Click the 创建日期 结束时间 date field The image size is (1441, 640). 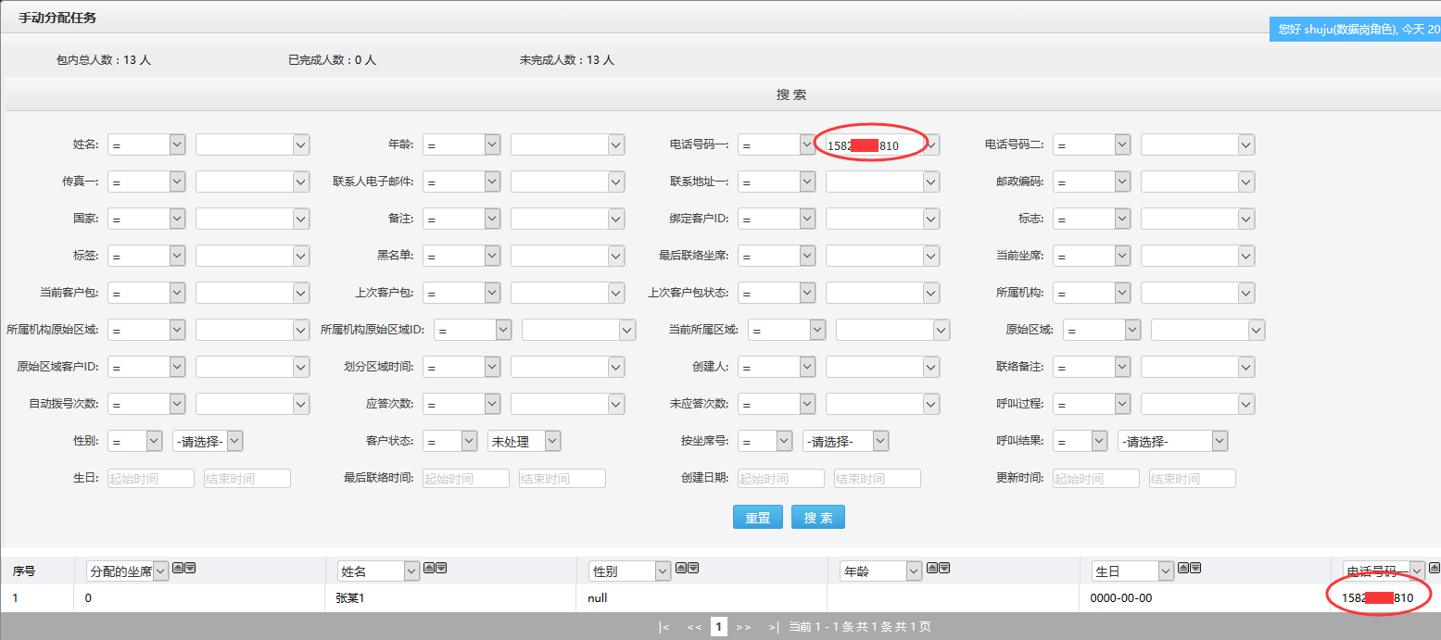pyautogui.click(x=877, y=479)
